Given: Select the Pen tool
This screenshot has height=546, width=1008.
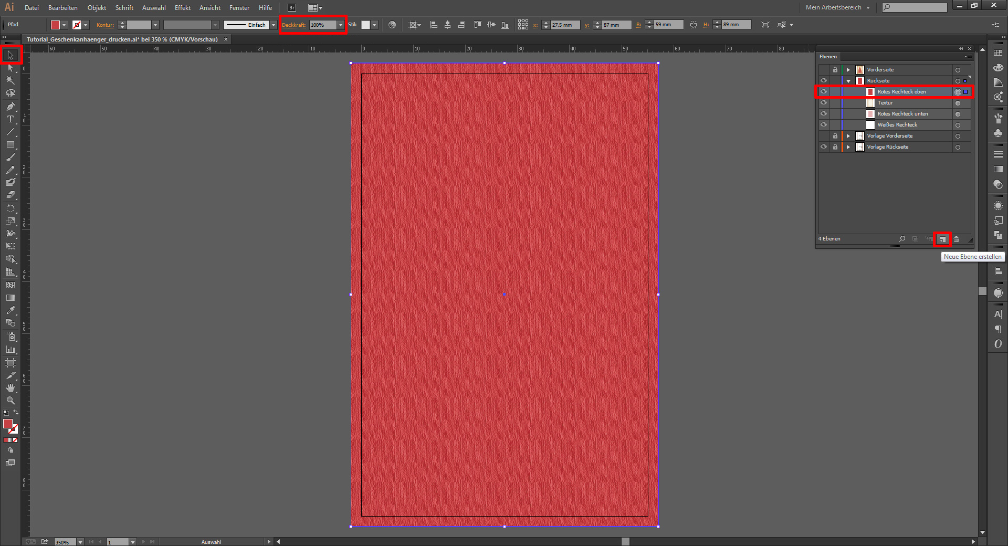Looking at the screenshot, I should click(x=10, y=107).
